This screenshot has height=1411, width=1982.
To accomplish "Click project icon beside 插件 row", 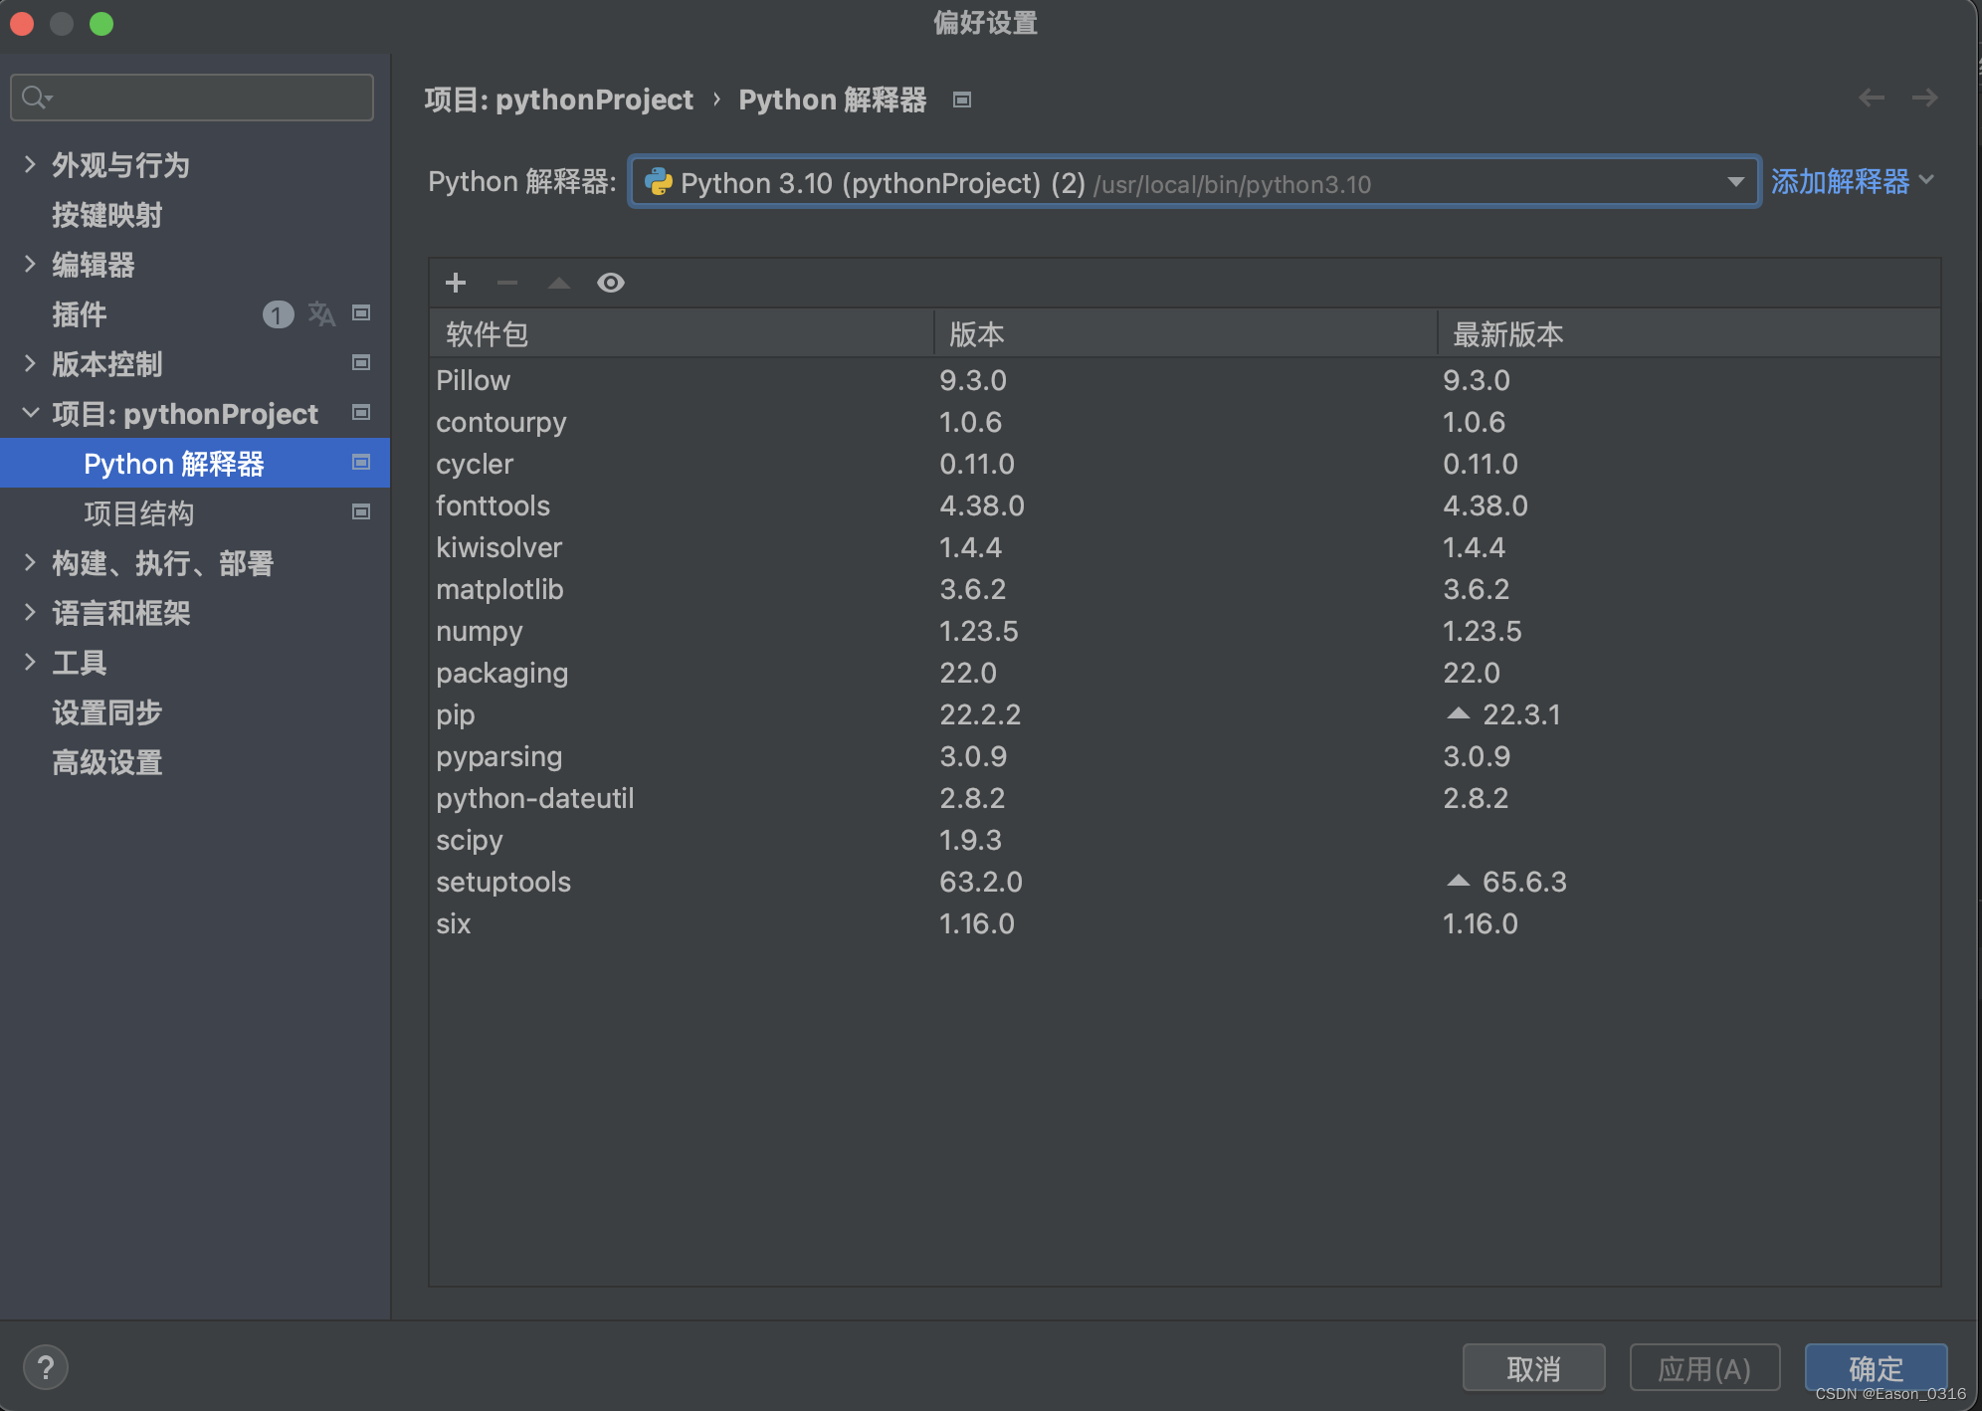I will coord(361,313).
